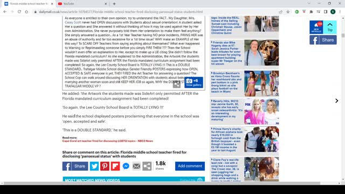345x194 pixels.
Task: Open the New Articles notification icon
Action: 316,27
